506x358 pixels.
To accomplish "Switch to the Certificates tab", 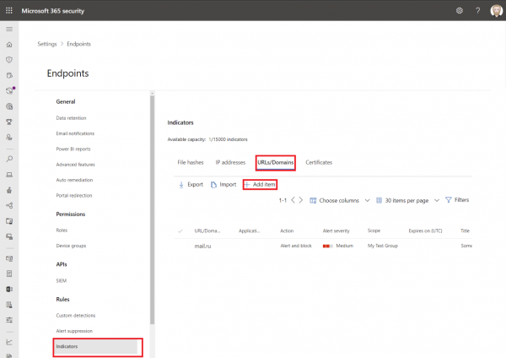I will pyautogui.click(x=319, y=162).
